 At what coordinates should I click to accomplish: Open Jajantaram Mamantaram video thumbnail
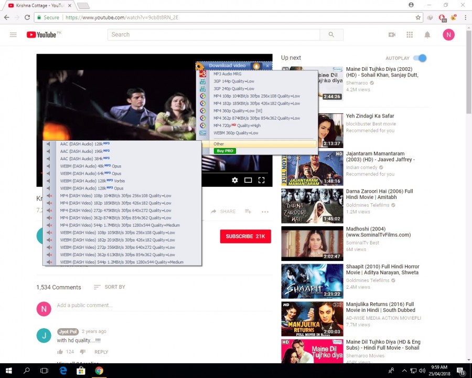tap(312, 168)
